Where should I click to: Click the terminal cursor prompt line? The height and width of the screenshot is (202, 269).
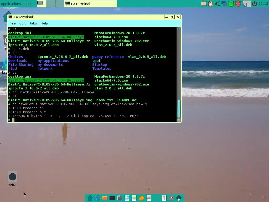(x=11, y=120)
